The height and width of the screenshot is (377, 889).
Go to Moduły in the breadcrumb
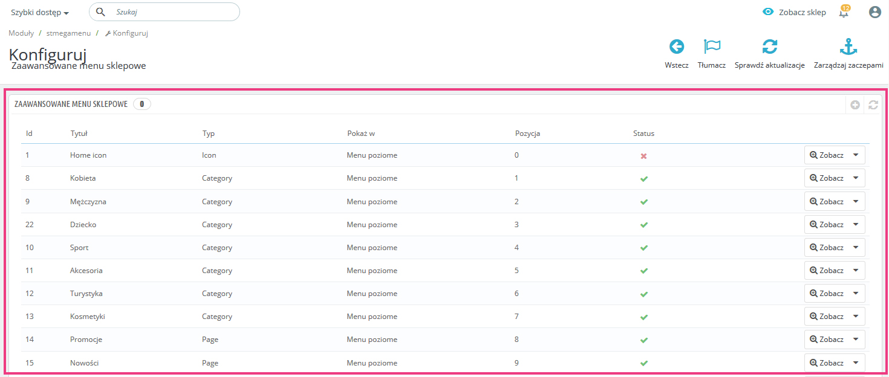(21, 33)
